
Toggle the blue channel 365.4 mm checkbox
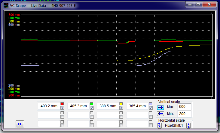151,108
